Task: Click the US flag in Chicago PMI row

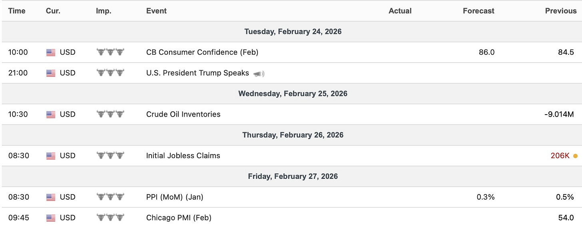Action: [x=51, y=218]
